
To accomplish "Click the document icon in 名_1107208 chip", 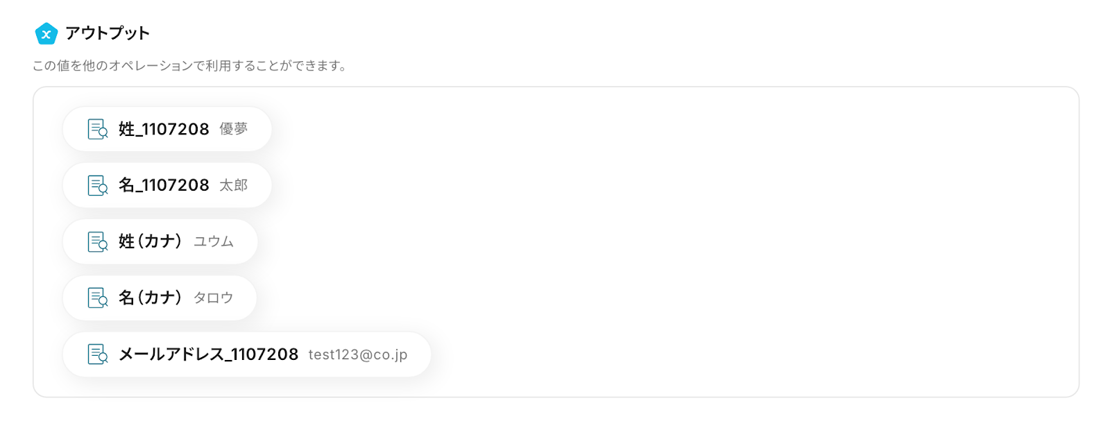I will tap(97, 185).
